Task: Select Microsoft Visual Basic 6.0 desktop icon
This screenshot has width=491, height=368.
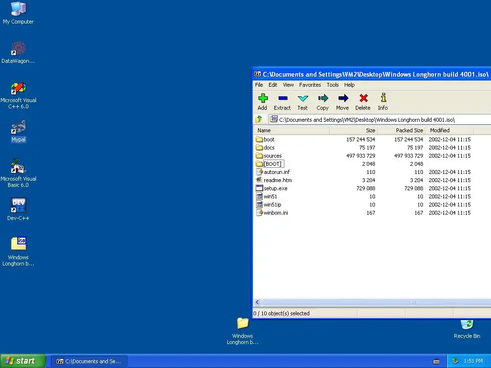Action: coord(18,173)
